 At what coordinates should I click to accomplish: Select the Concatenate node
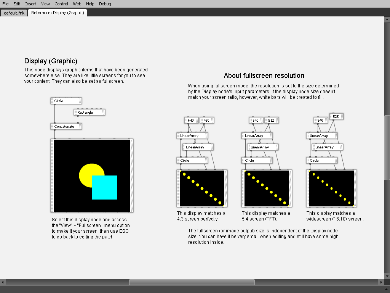66,127
